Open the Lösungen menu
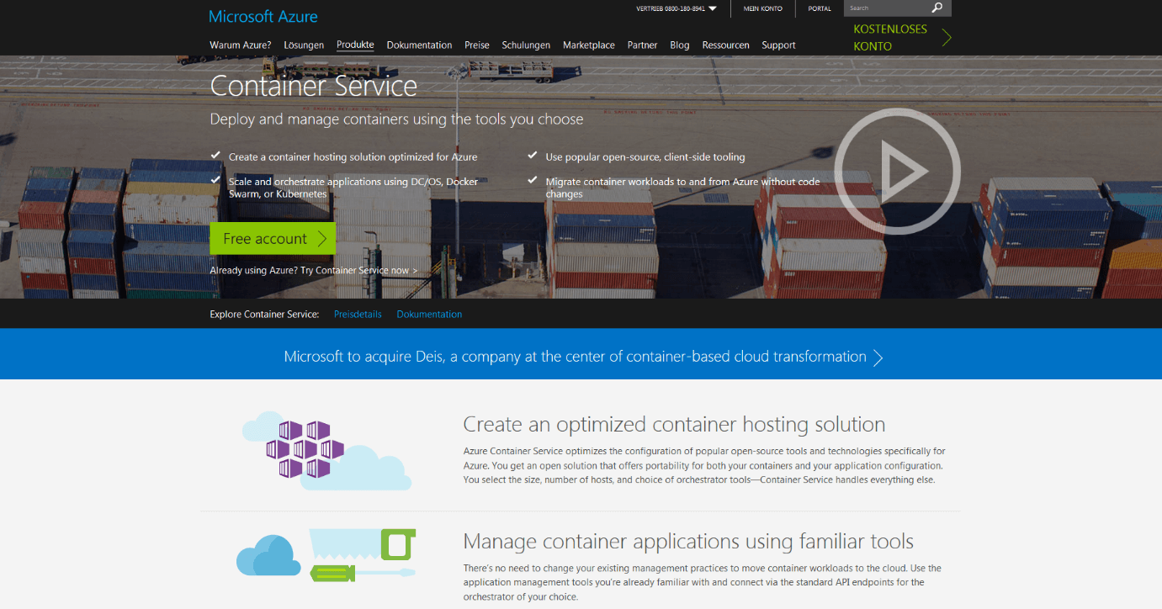The width and height of the screenshot is (1162, 609). 304,45
